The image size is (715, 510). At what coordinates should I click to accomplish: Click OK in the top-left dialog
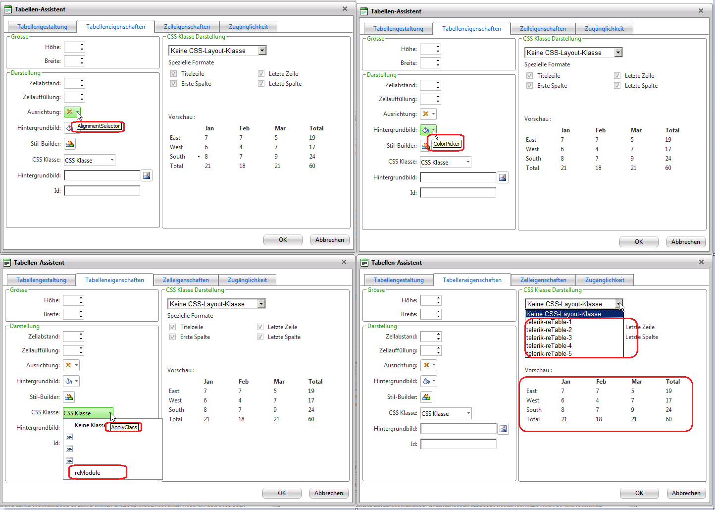click(x=283, y=240)
